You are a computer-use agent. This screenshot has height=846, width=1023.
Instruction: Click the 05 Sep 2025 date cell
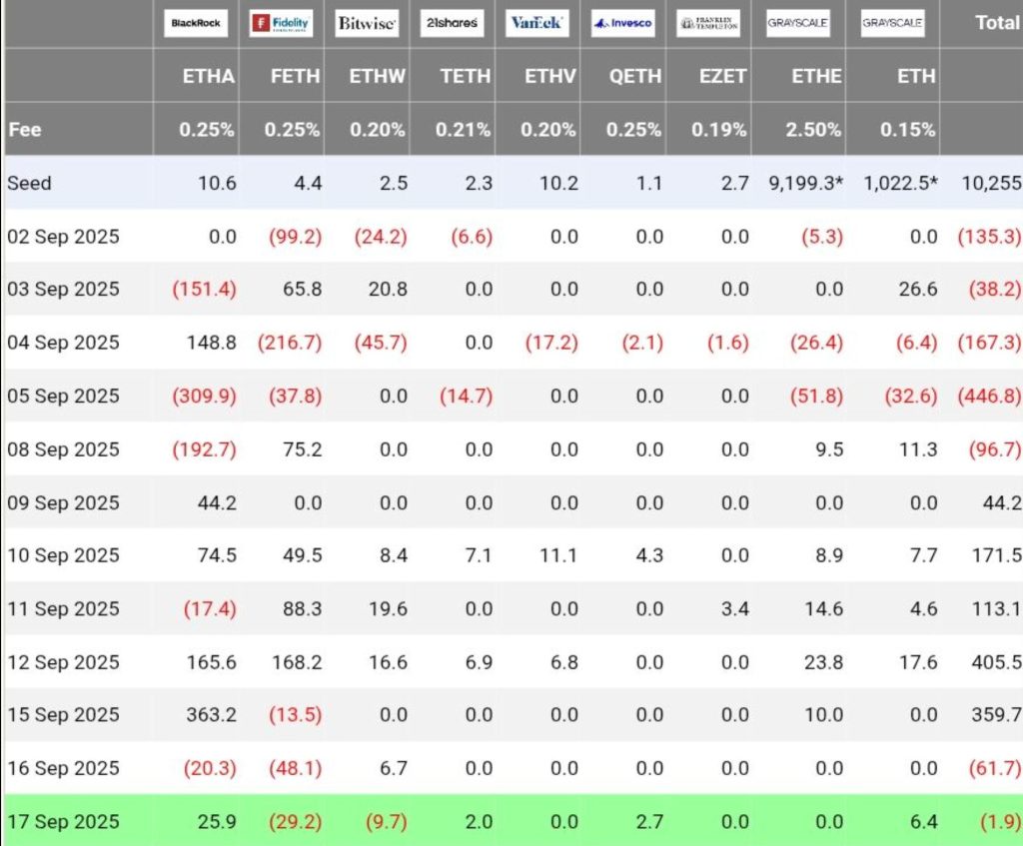pyautogui.click(x=63, y=397)
